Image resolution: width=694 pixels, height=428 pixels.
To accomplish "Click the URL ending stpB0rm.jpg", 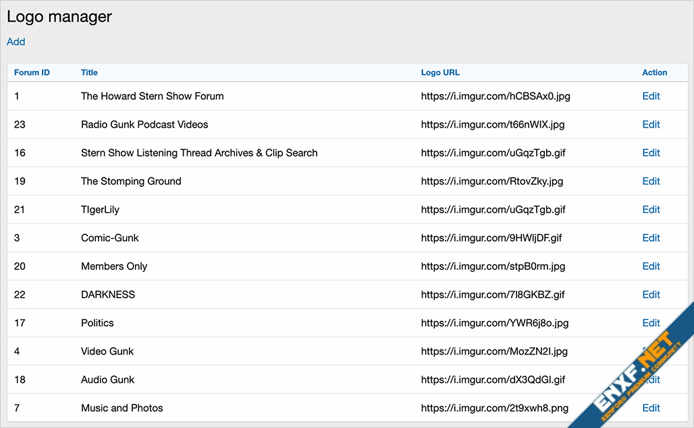I will click(493, 266).
